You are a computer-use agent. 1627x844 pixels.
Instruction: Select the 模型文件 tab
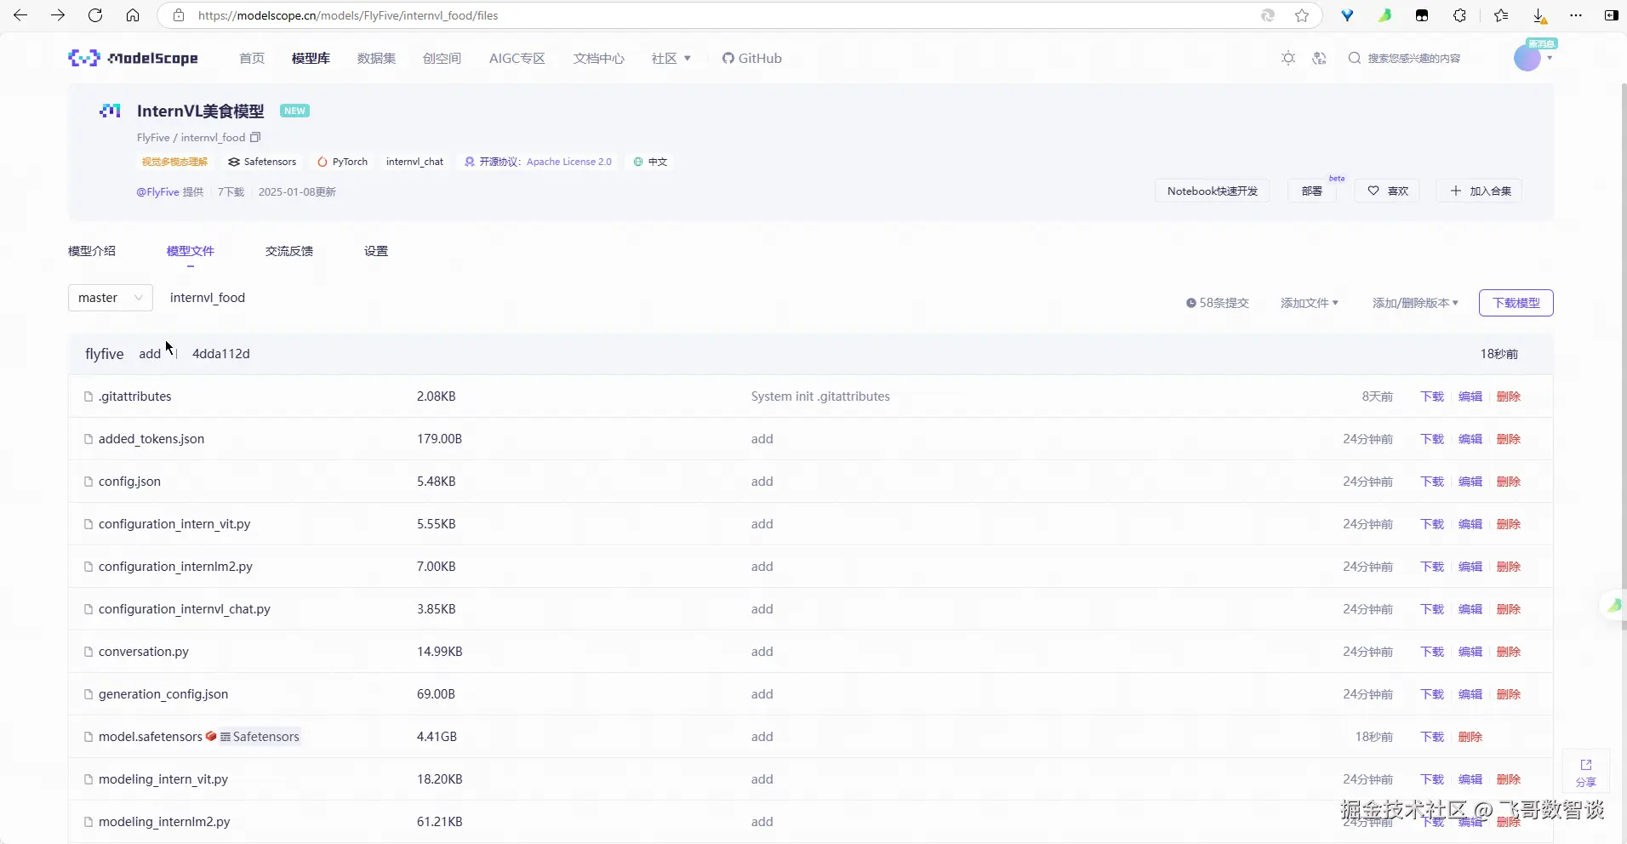coord(191,251)
